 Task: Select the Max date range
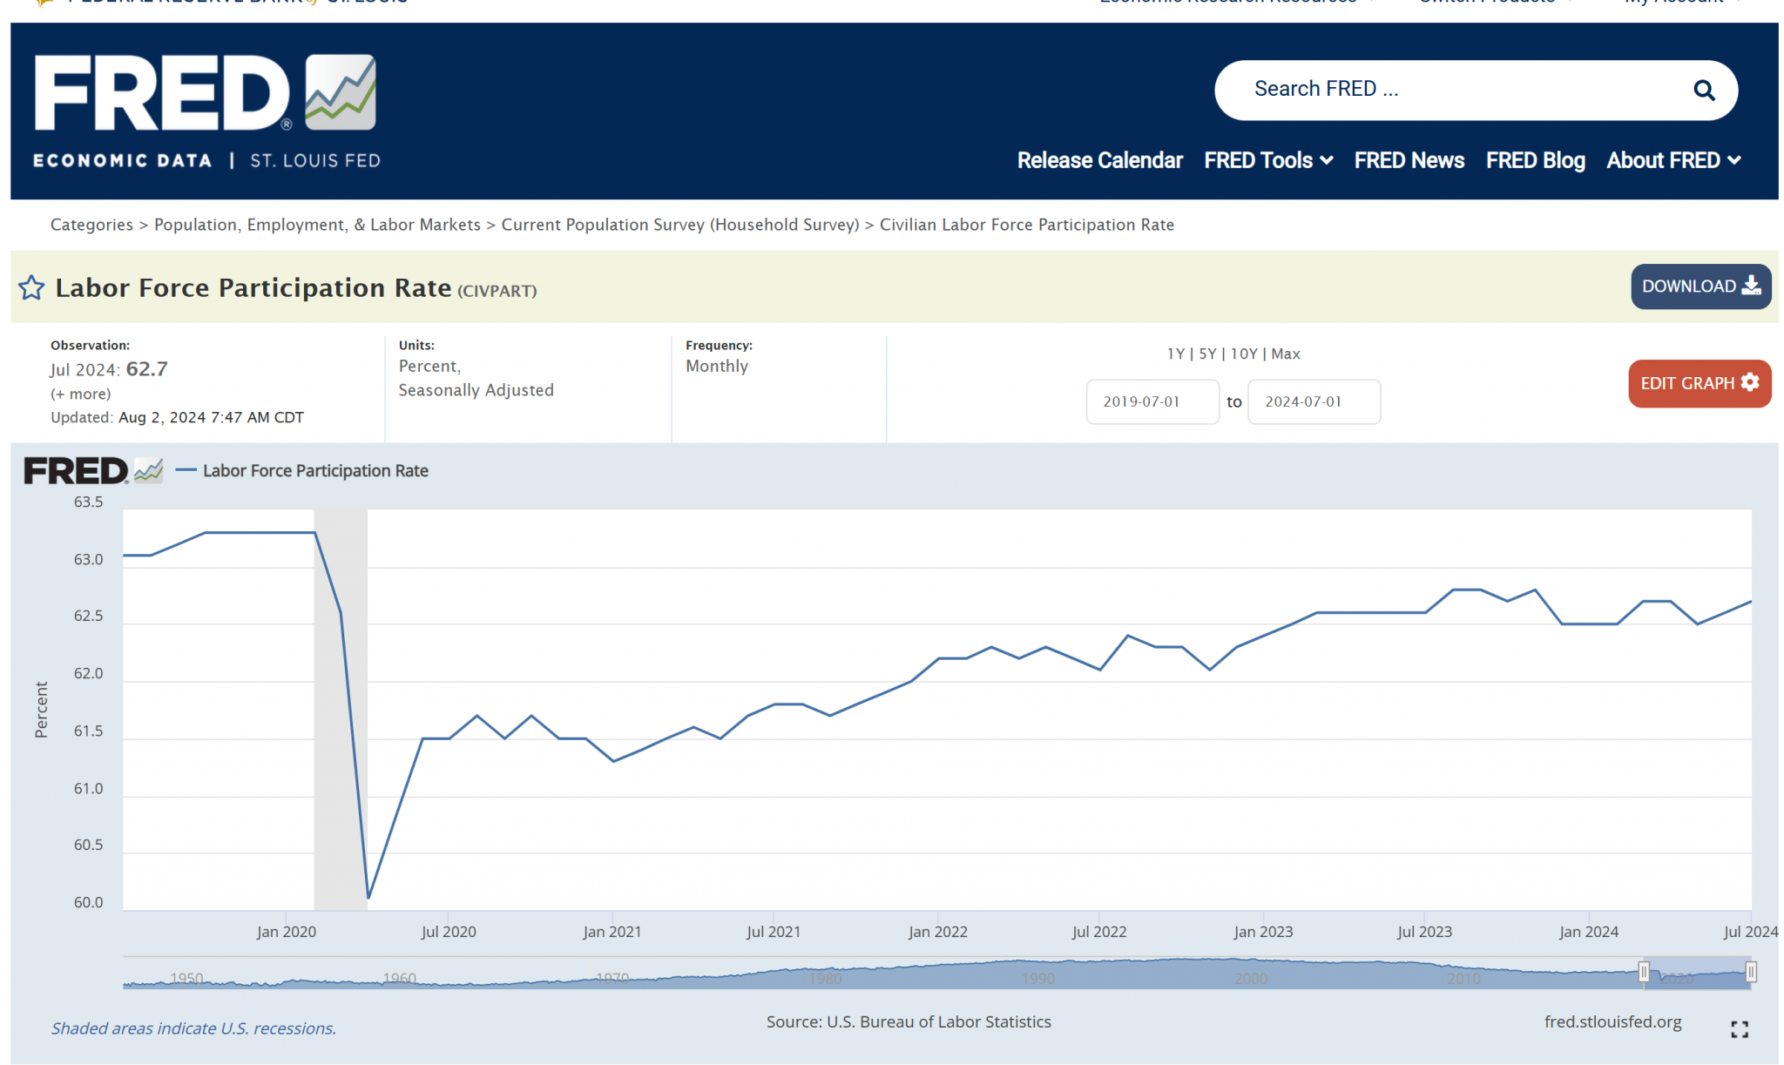point(1285,354)
